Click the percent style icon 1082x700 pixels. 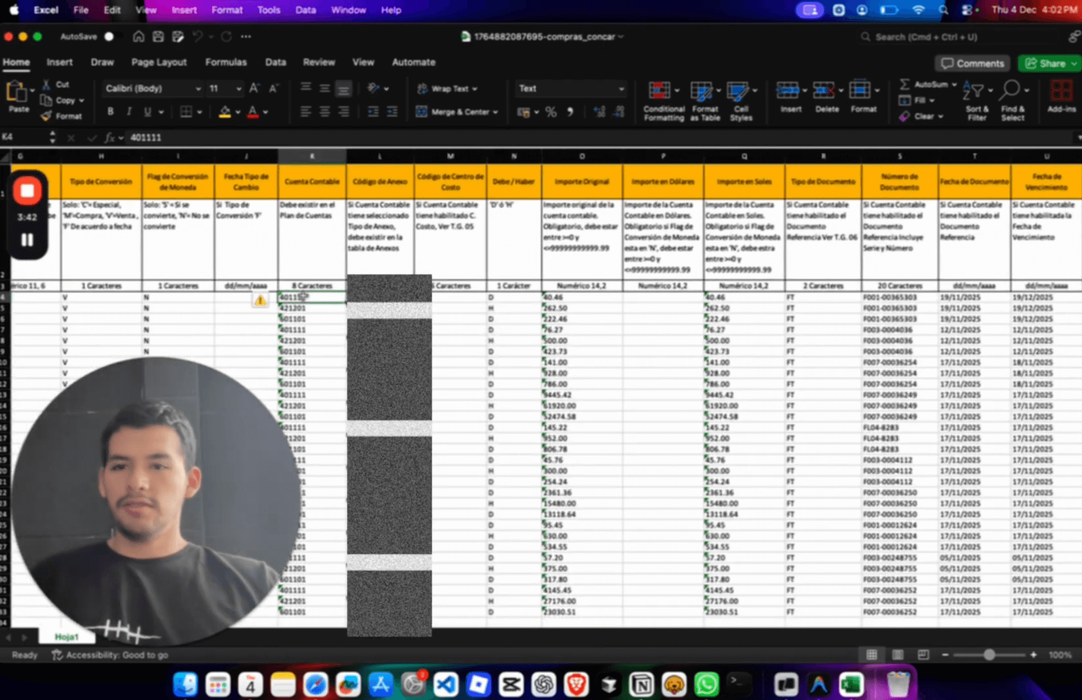[550, 112]
